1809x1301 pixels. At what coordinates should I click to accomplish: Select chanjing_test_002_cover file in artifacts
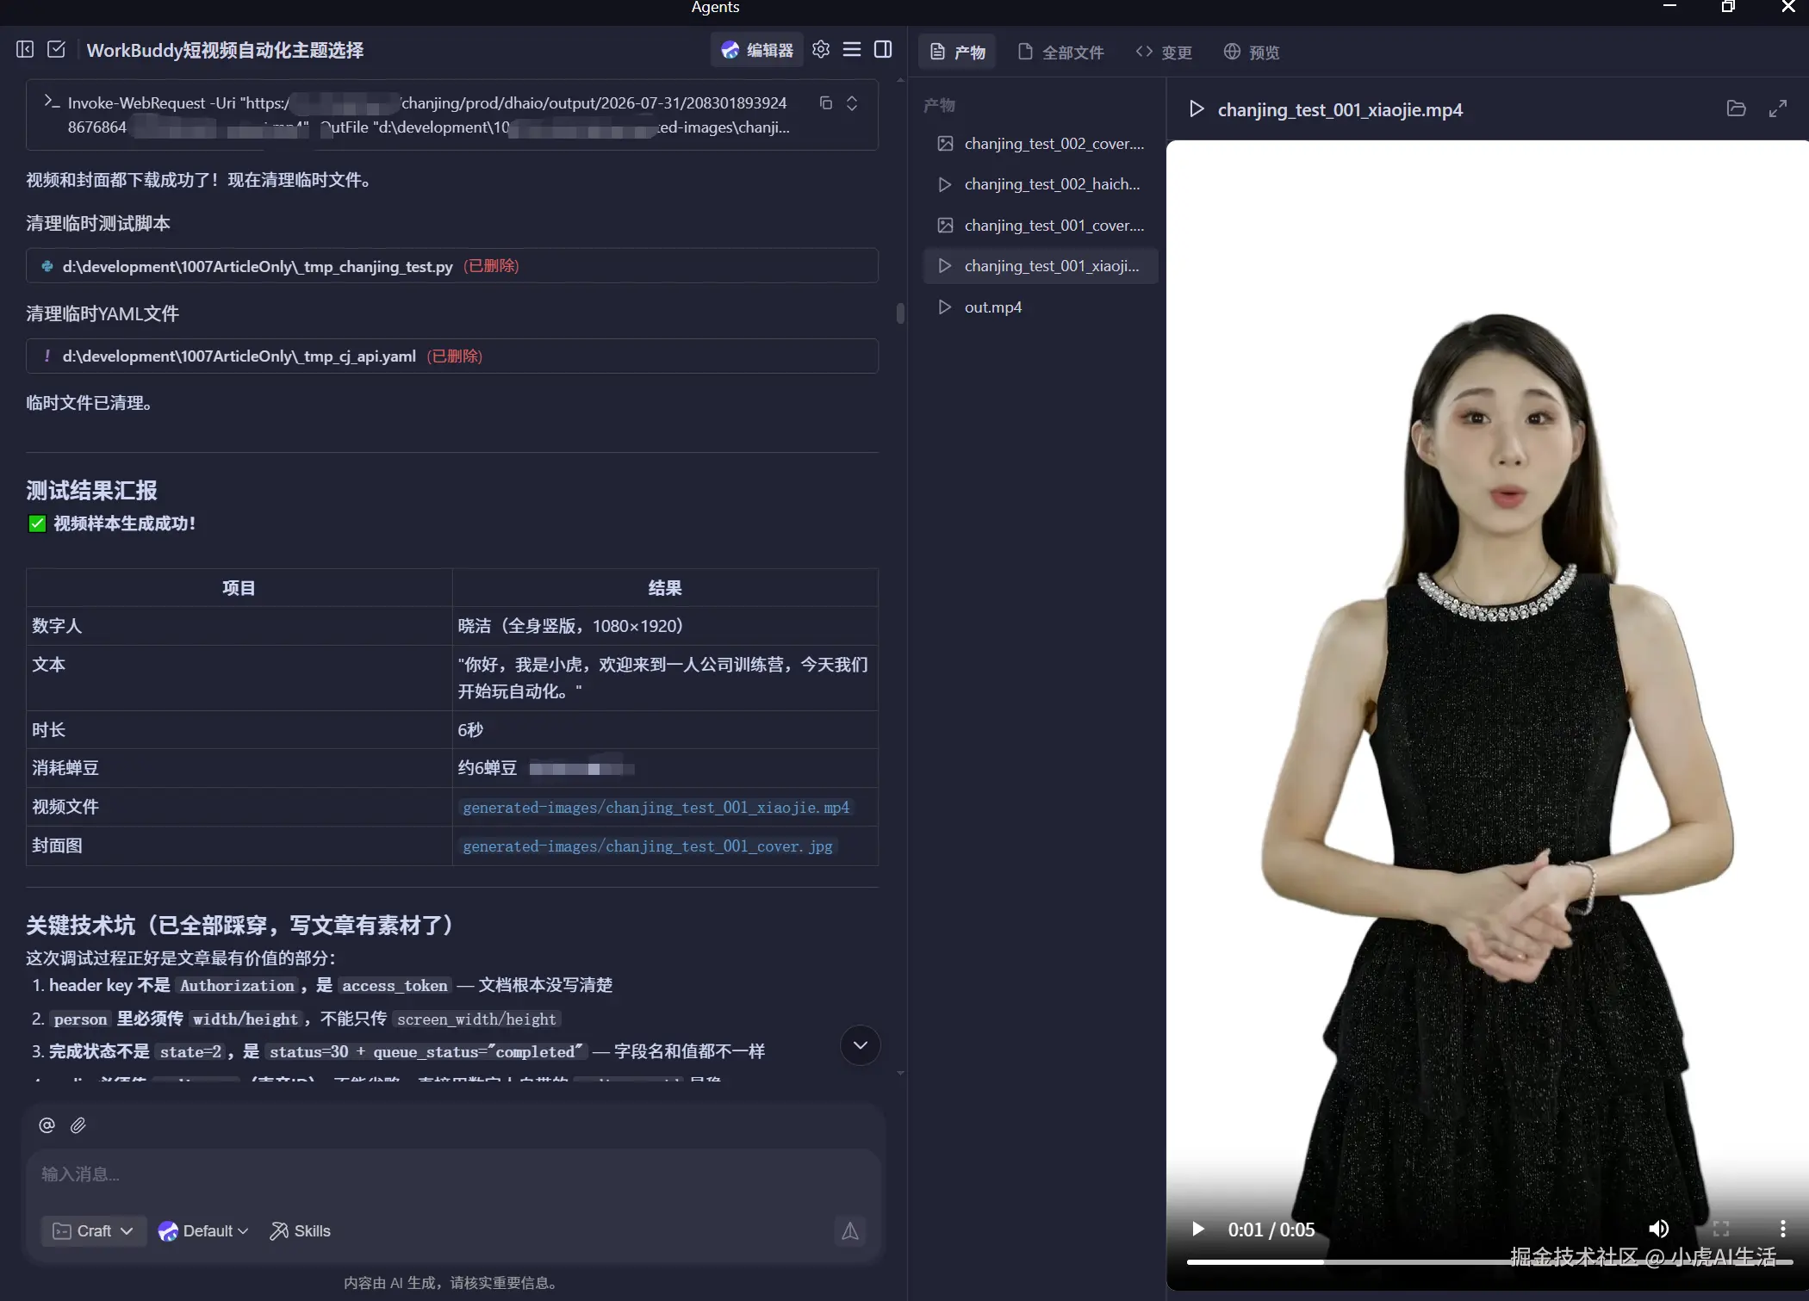[1041, 144]
